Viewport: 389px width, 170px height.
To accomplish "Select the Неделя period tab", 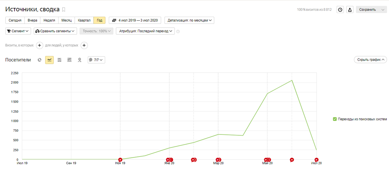I will pos(49,20).
